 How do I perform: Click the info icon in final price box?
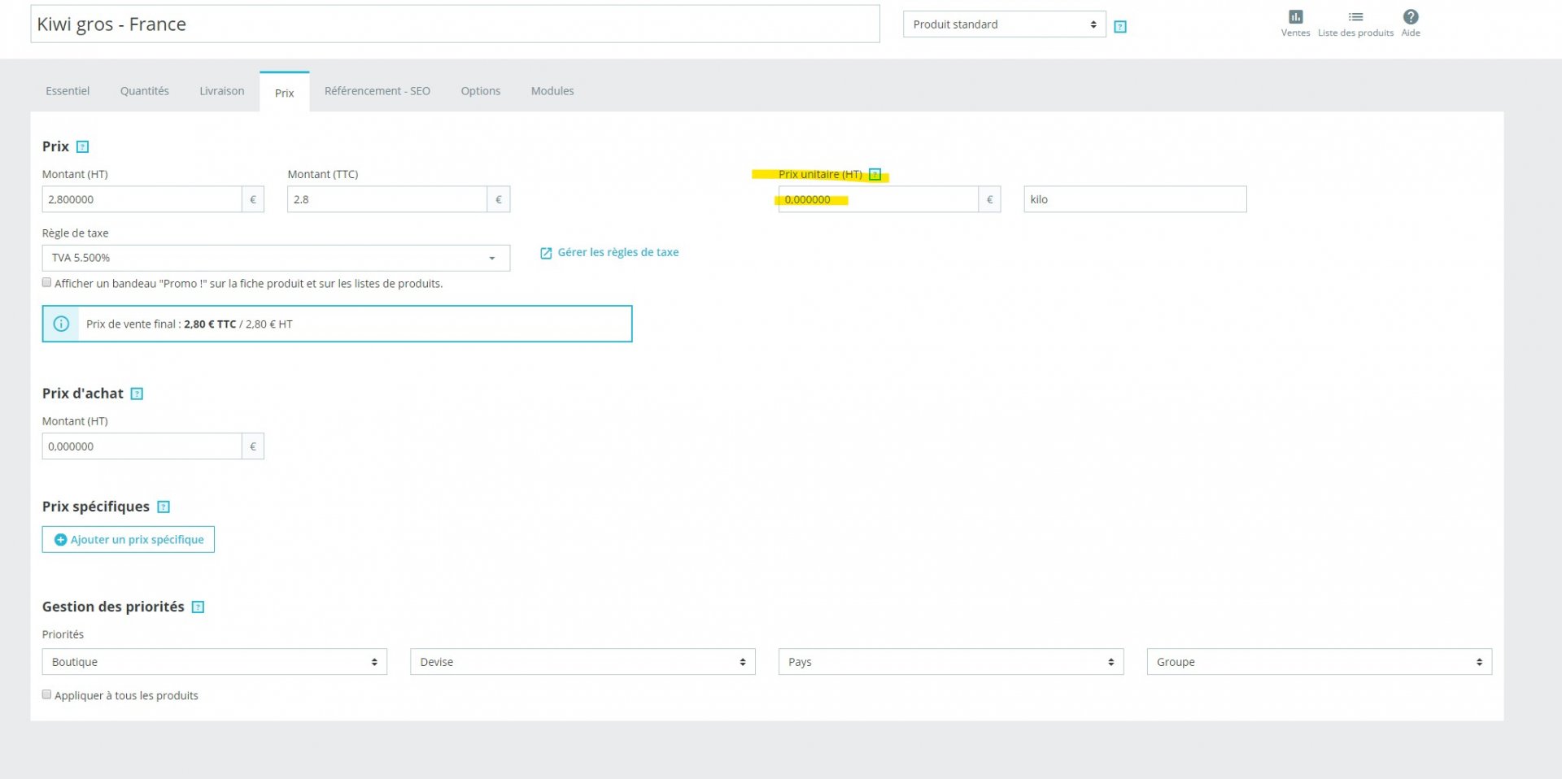pyautogui.click(x=61, y=324)
